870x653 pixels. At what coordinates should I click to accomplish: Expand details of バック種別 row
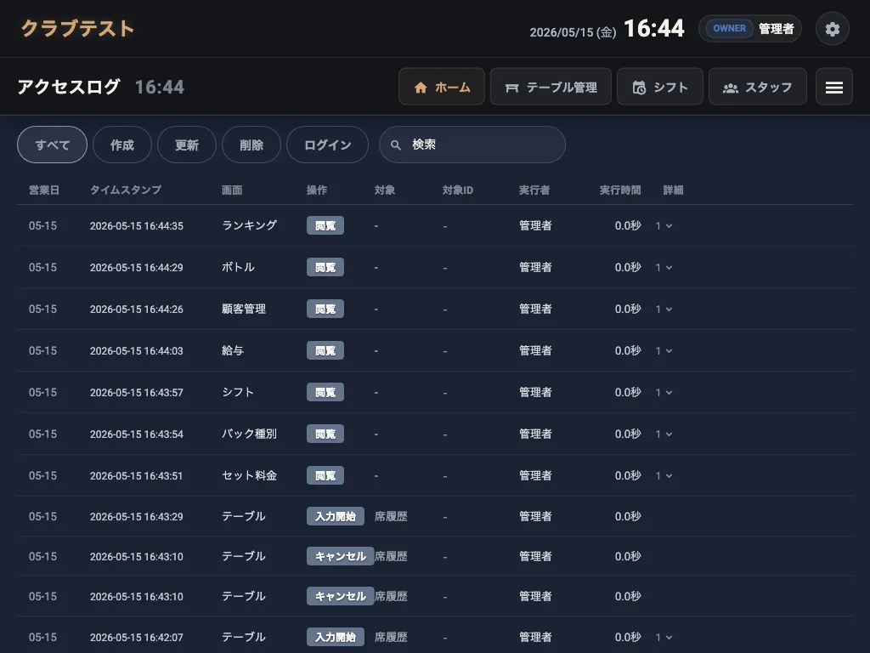click(664, 434)
